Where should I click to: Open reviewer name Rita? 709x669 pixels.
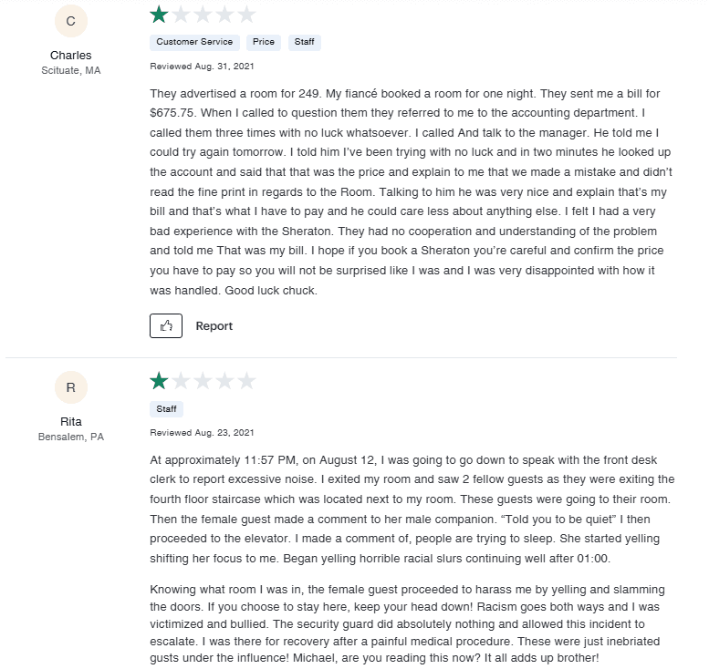pos(70,421)
